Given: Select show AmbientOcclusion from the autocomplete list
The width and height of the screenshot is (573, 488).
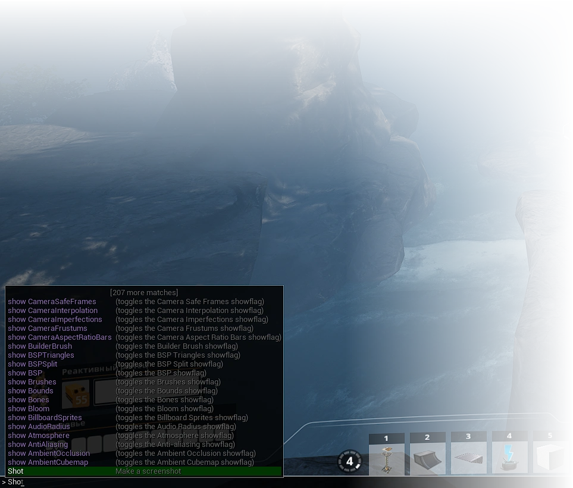Looking at the screenshot, I should [49, 453].
